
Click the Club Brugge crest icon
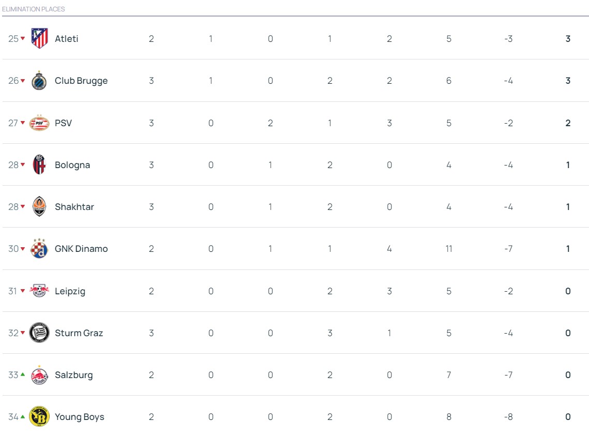tap(39, 81)
